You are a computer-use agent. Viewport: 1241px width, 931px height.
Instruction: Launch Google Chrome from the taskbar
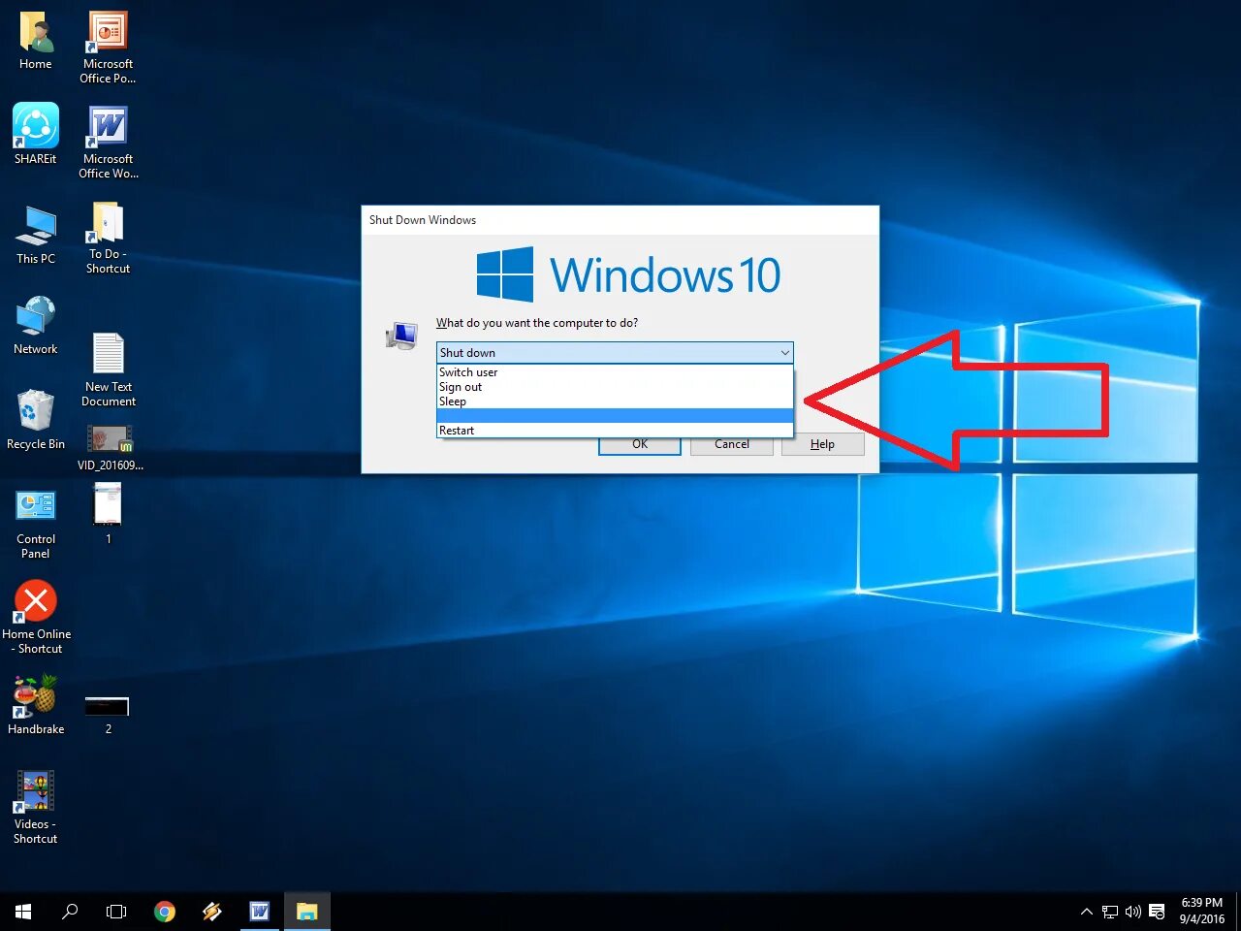pyautogui.click(x=165, y=912)
